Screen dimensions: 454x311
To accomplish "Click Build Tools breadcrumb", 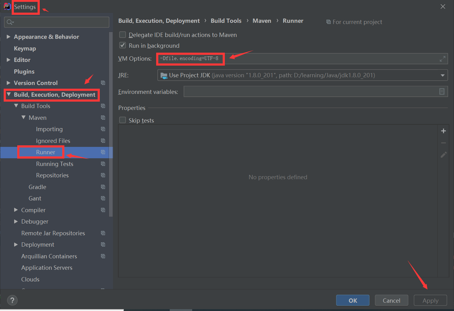I will tap(226, 21).
